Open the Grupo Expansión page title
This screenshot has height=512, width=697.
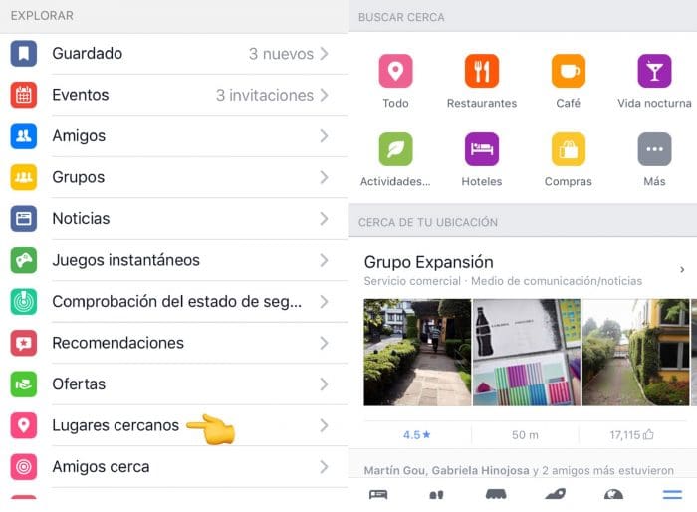coord(428,262)
